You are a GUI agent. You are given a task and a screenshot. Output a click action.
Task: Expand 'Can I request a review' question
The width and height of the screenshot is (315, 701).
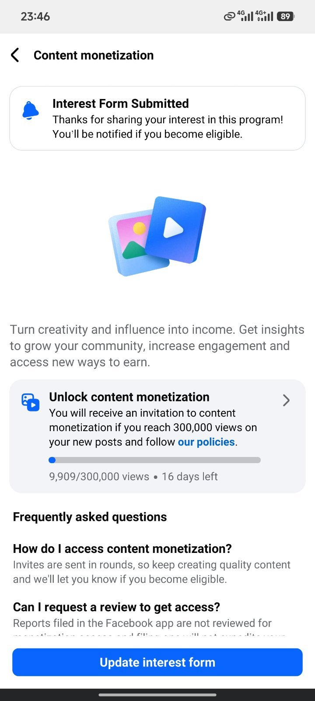point(116,607)
